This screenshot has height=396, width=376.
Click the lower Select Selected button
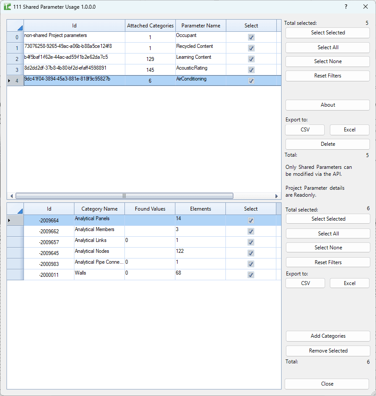pos(328,219)
